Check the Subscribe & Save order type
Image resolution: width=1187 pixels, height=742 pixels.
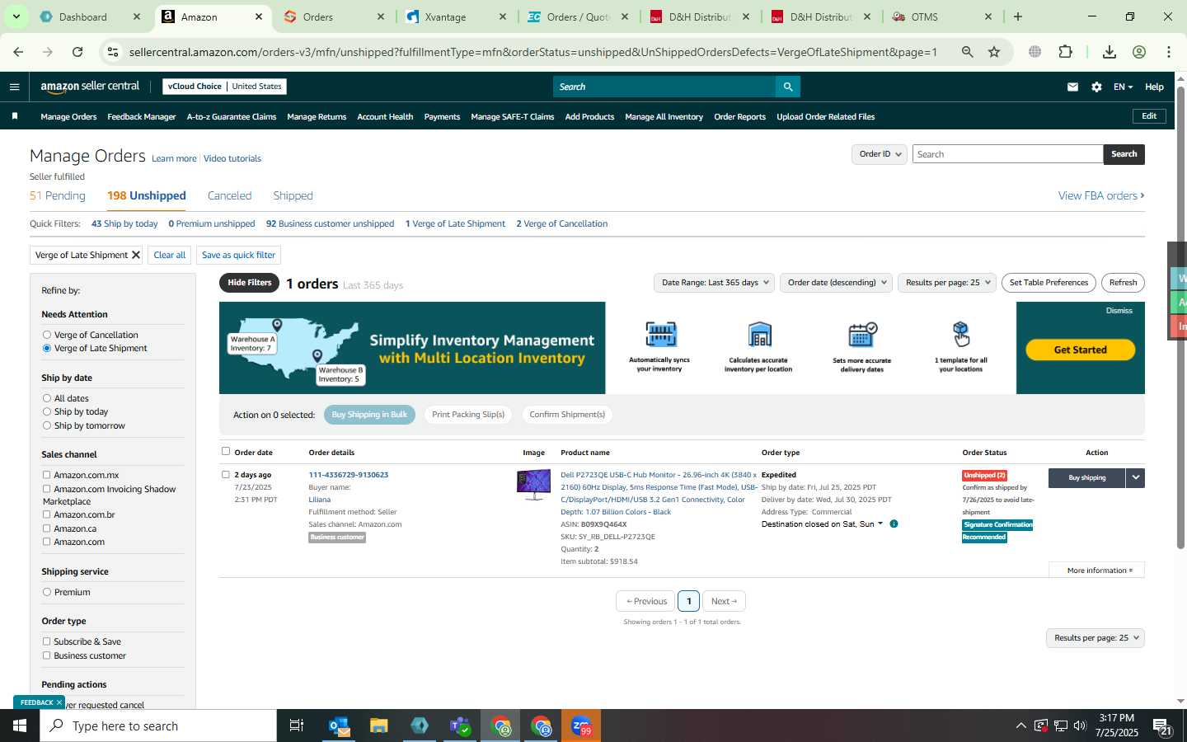pos(47,641)
